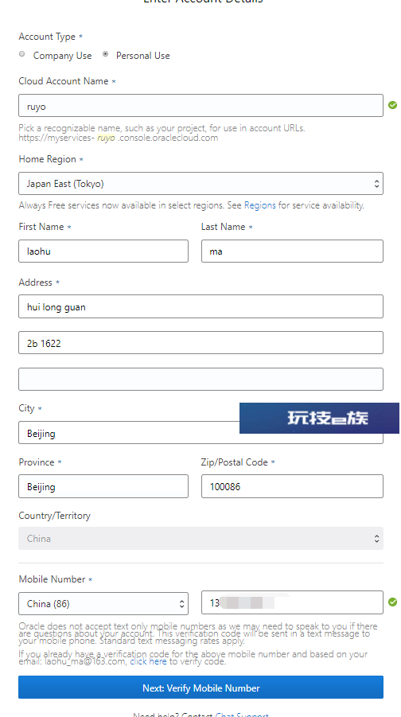Click the green checkmark beside Mobile Number
This screenshot has width=401, height=717.
392,602
